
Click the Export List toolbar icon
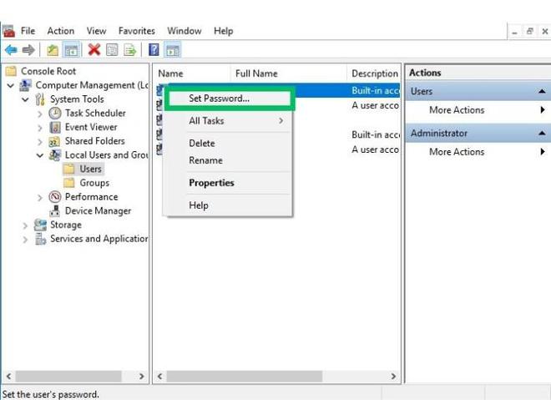tap(129, 50)
